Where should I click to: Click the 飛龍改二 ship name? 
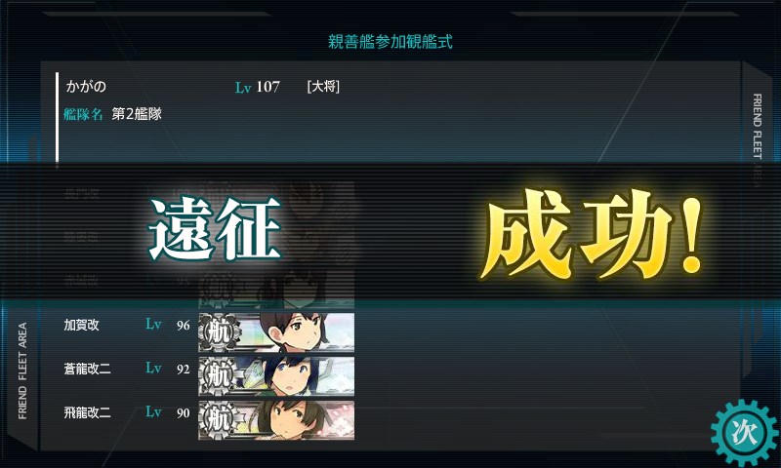point(87,412)
